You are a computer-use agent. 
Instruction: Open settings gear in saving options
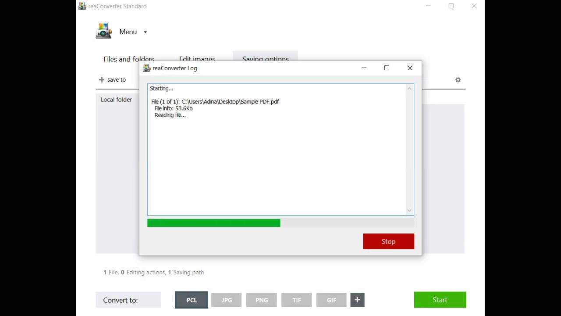point(458,79)
